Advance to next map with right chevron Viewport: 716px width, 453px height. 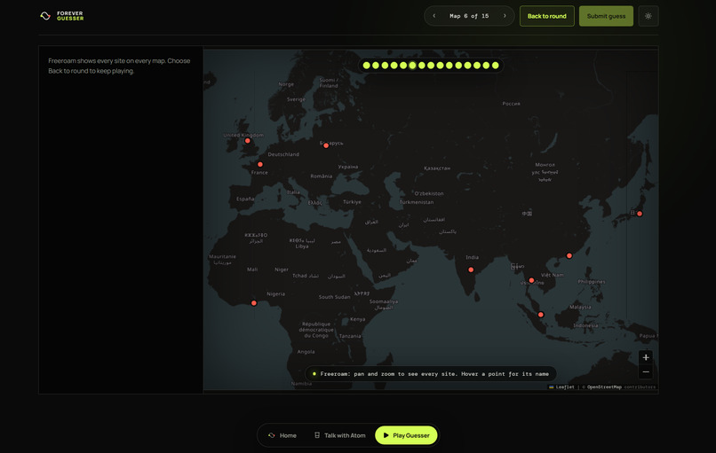point(505,16)
